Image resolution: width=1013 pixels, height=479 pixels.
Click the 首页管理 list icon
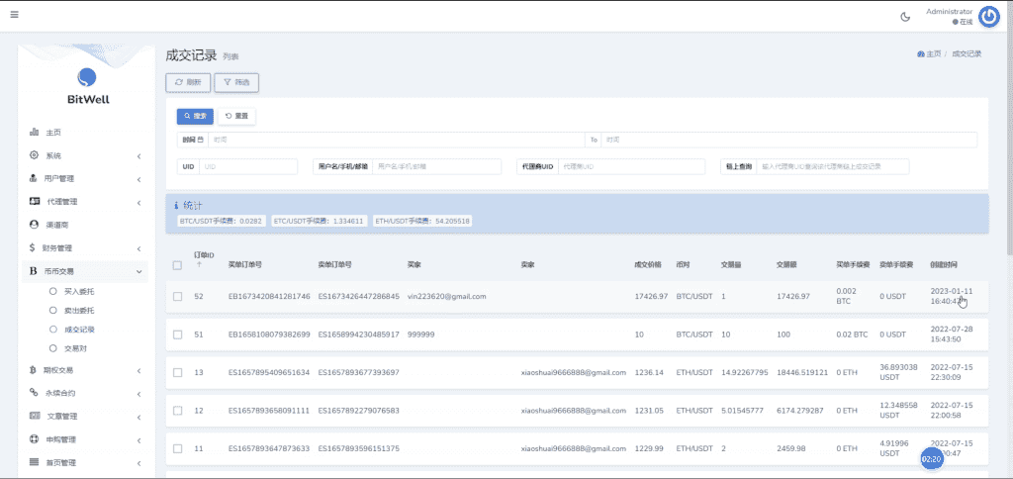(x=35, y=463)
